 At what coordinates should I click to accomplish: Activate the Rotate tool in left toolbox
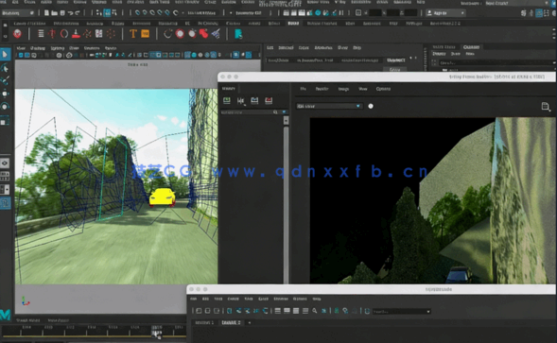[5, 107]
